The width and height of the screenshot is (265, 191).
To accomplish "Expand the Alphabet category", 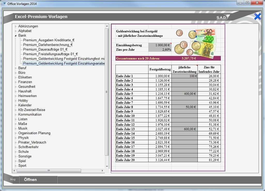I will pos(16,31).
